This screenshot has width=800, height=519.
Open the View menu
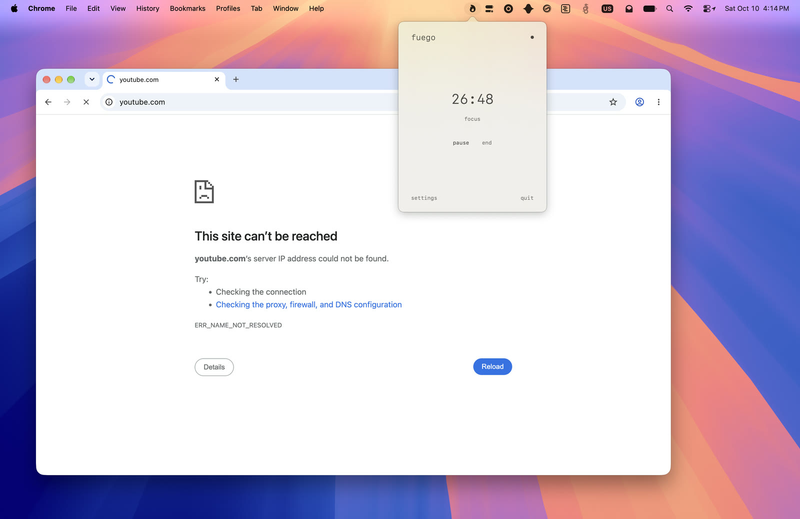pos(118,8)
